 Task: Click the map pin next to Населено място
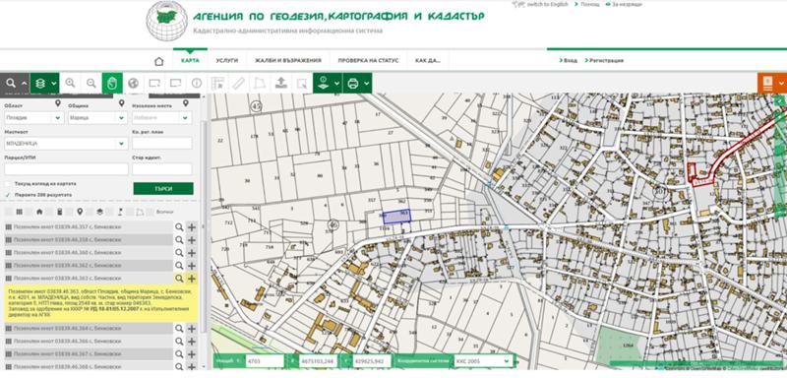pyautogui.click(x=185, y=103)
